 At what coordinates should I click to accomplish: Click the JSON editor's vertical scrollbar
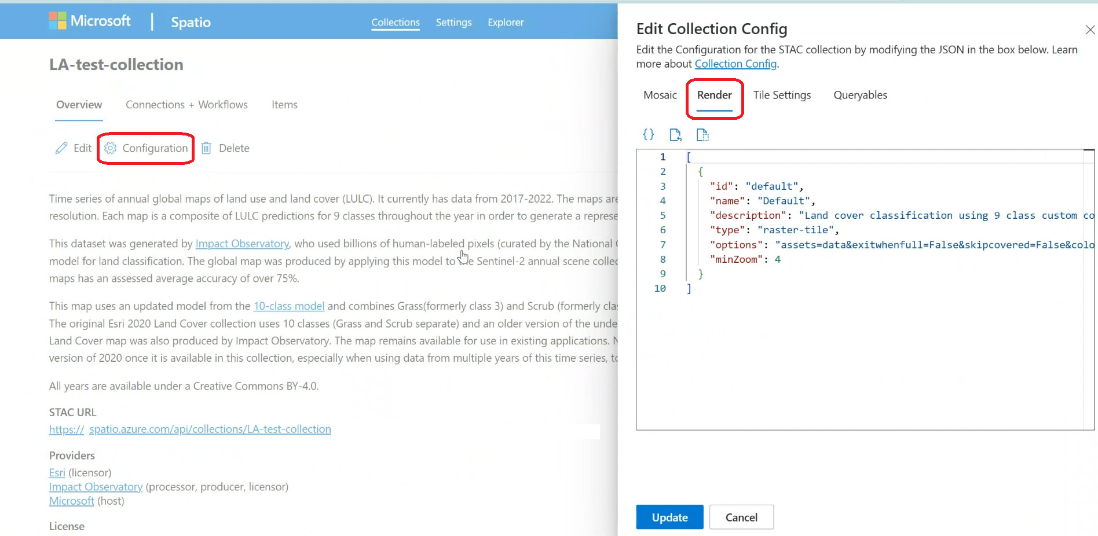tap(1089, 289)
